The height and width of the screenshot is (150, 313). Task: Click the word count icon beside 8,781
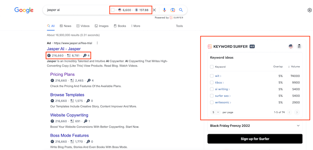[69, 55]
